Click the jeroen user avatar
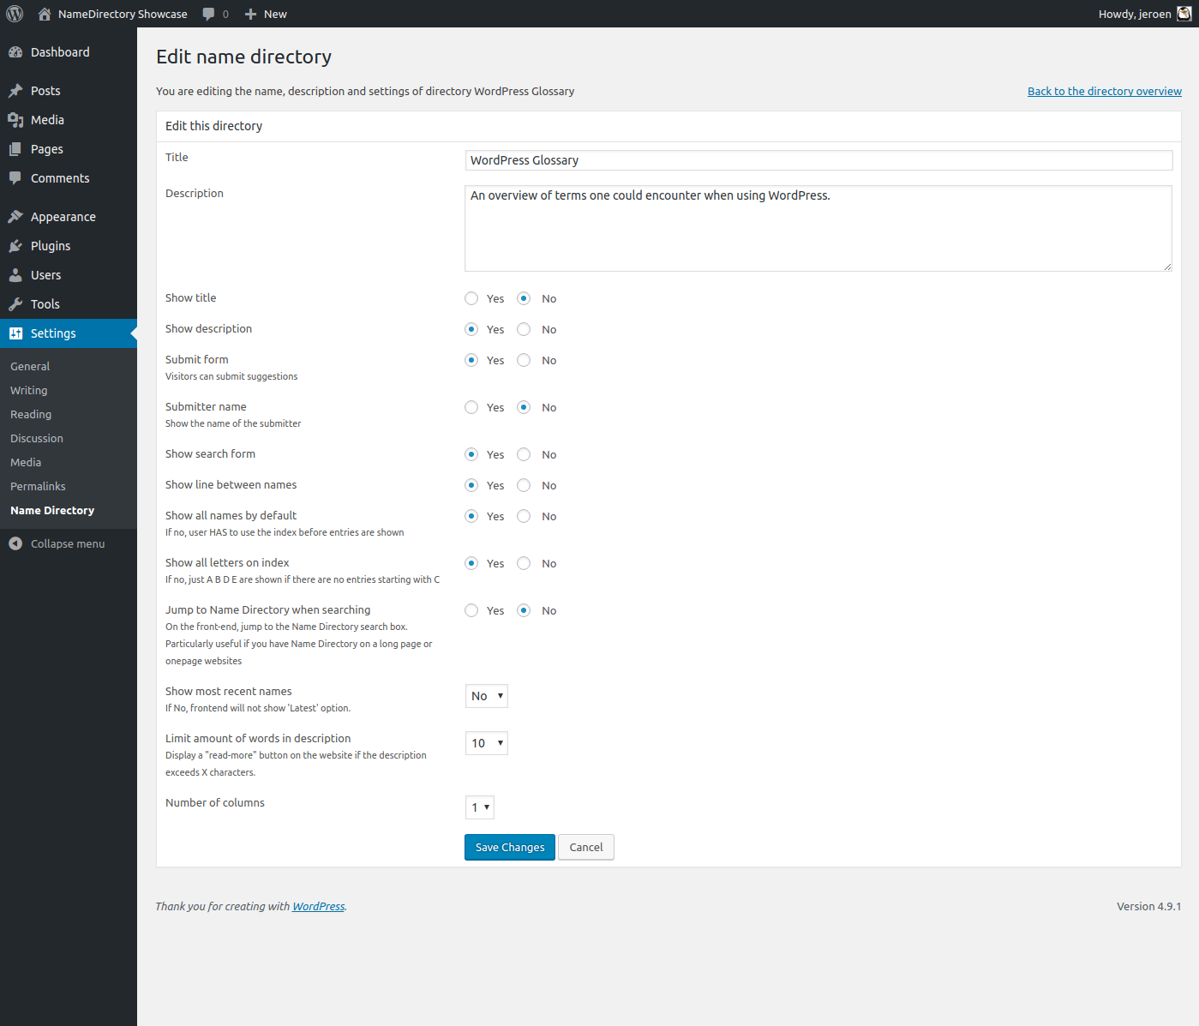Viewport: 1199px width, 1026px height. pos(1184,14)
